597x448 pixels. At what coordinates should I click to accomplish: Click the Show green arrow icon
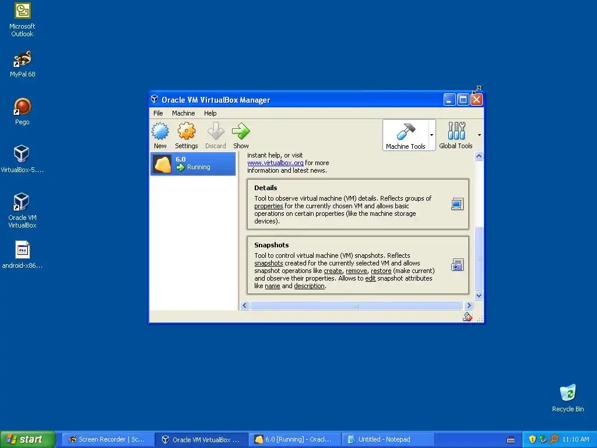pyautogui.click(x=241, y=131)
